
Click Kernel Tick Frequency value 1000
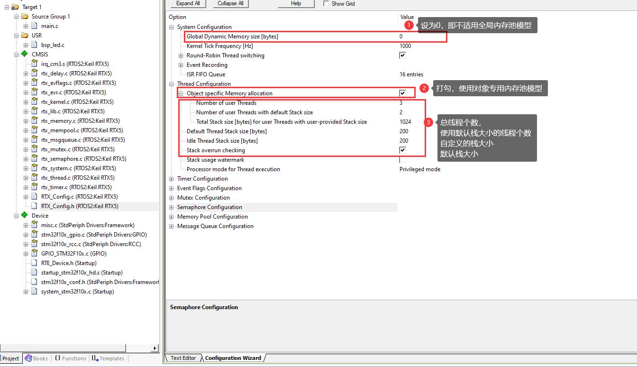[x=405, y=46]
